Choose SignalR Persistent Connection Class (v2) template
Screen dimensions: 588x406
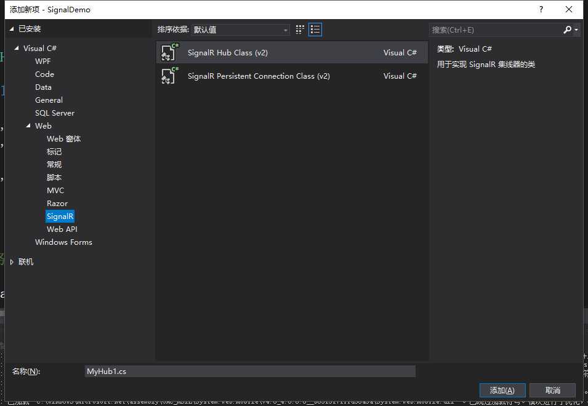click(x=292, y=76)
